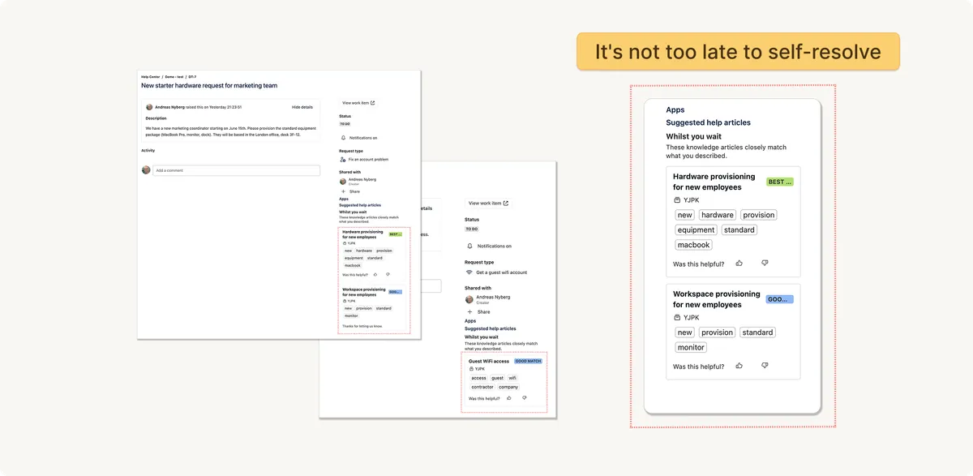Click TO DO status badge in guest wifi window
This screenshot has height=476, width=973.
click(472, 229)
